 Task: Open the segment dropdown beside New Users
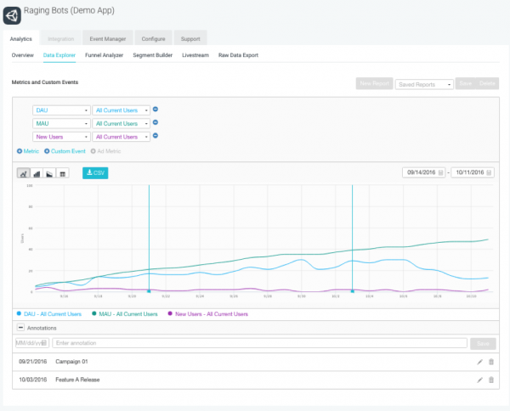[x=121, y=137]
